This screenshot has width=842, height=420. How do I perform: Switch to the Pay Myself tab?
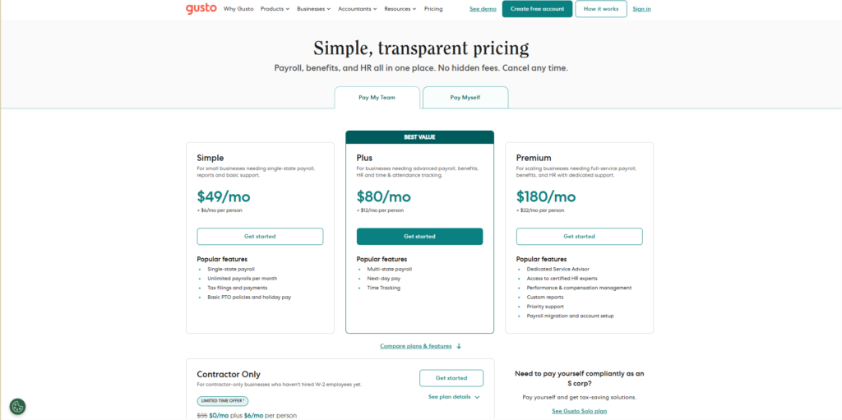pyautogui.click(x=465, y=97)
